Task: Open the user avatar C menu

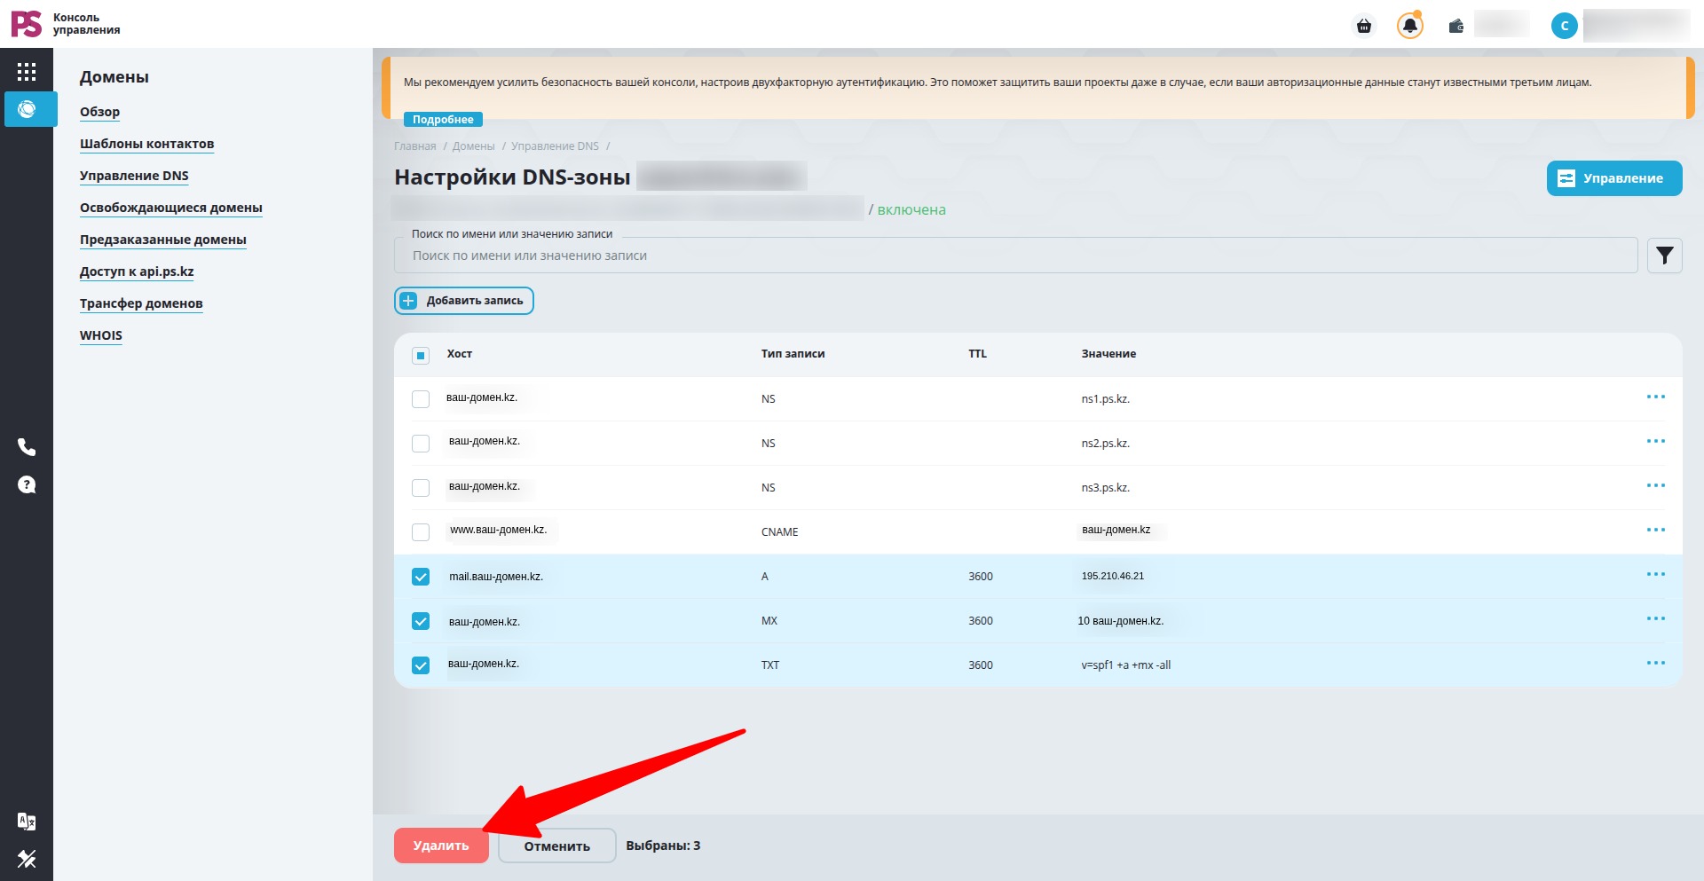Action: [1565, 26]
